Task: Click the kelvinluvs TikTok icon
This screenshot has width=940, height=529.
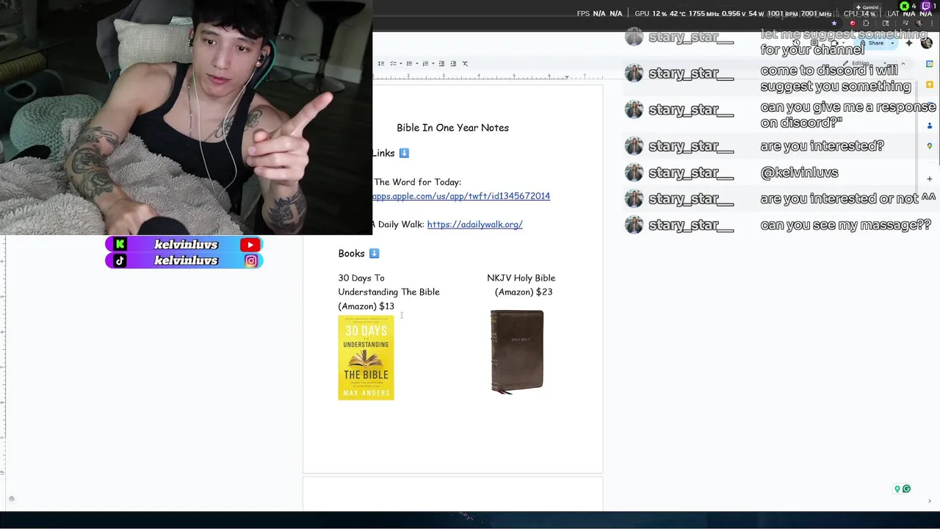Action: point(120,261)
